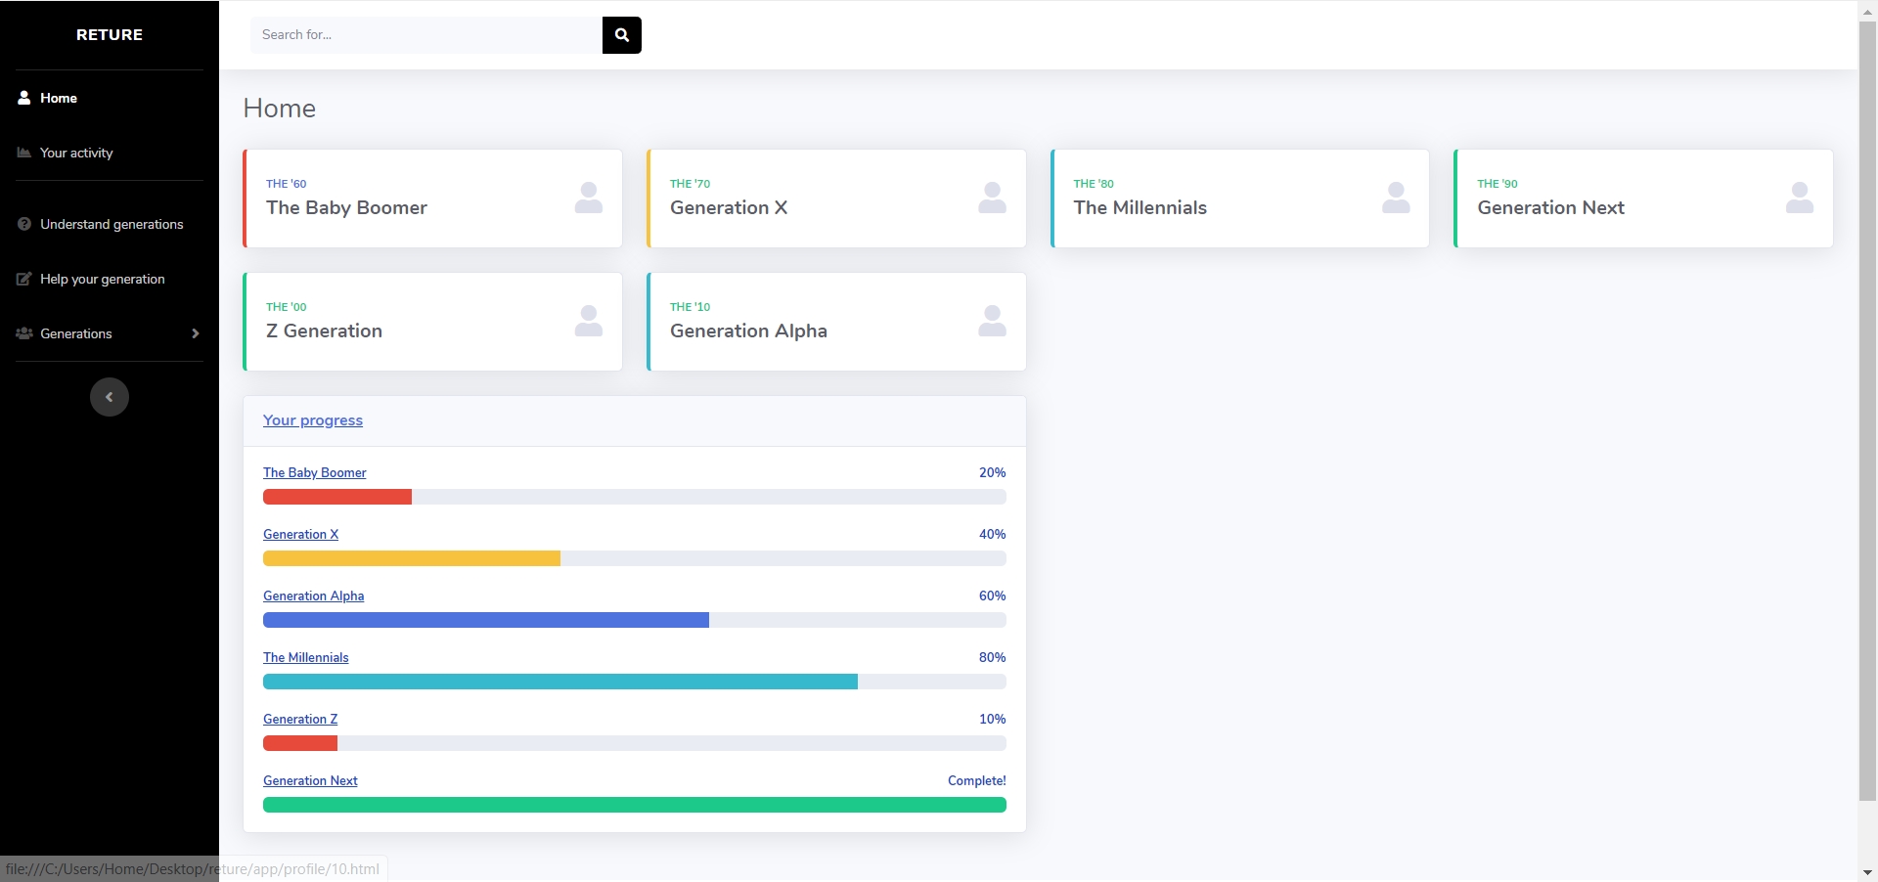This screenshot has width=1878, height=882.
Task: Open the Your progress link
Action: click(x=312, y=420)
